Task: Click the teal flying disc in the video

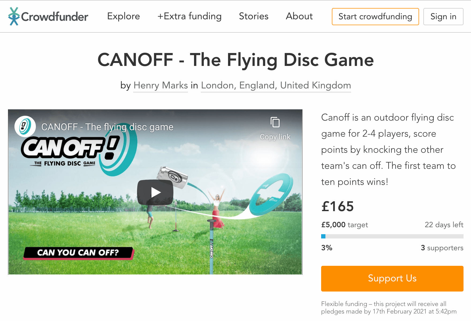Action: click(271, 193)
